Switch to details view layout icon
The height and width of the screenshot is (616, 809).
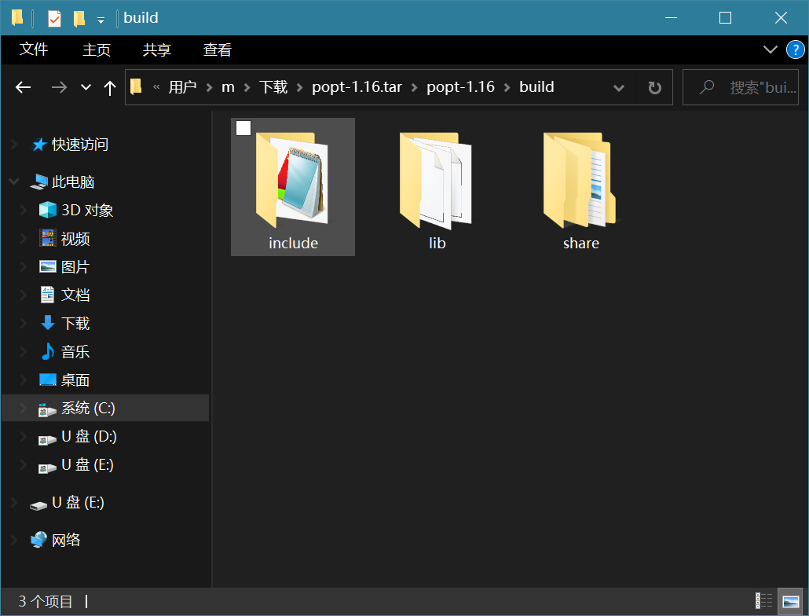tap(763, 601)
